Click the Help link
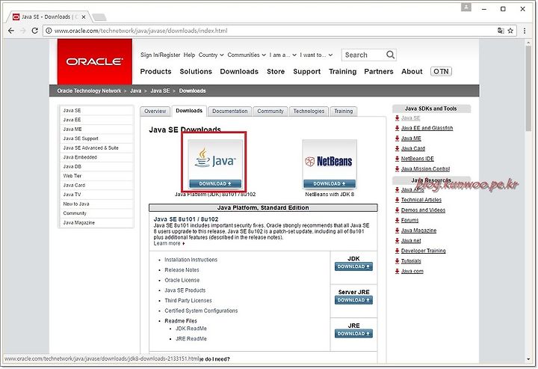The height and width of the screenshot is (369, 538). click(x=189, y=55)
